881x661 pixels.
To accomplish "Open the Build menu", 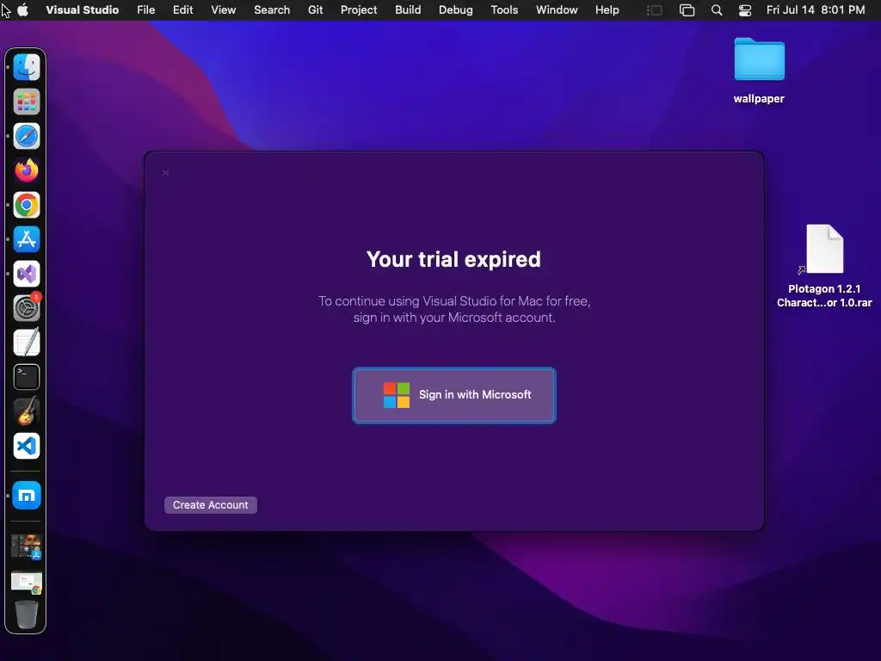I will 408,10.
